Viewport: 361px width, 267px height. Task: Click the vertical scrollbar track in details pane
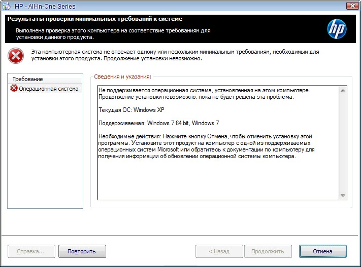pyautogui.click(x=343, y=142)
